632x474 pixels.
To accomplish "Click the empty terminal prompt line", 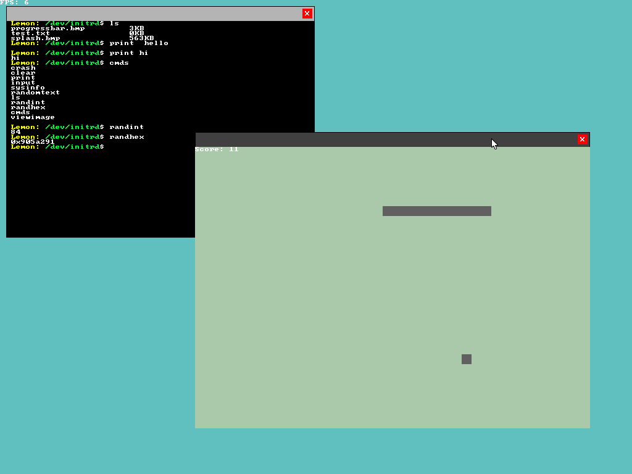I will 57,147.
